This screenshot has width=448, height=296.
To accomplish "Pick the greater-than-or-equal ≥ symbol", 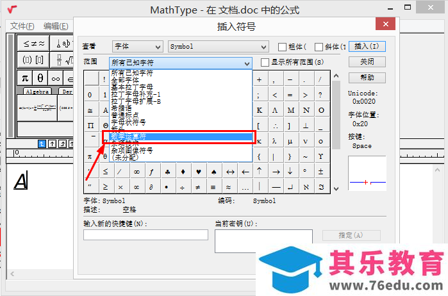I will pos(105,187).
